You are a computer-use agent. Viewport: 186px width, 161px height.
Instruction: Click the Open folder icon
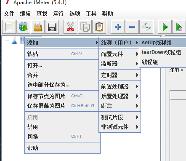point(38,27)
